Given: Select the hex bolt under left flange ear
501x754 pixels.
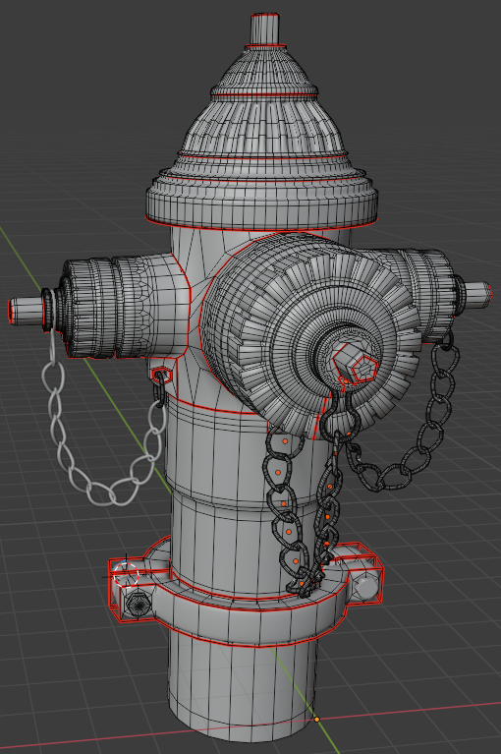Looking at the screenshot, I should point(138,605).
